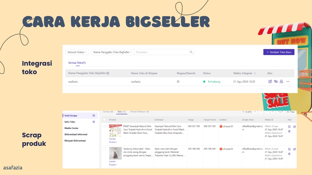The image size is (312, 175).
Task: Click the reconnect link icon in the asafazia row
Action: [276, 81]
